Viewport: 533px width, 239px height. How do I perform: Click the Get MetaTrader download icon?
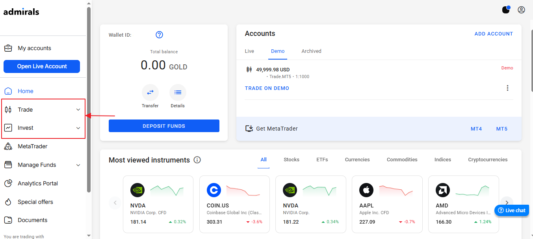click(249, 129)
